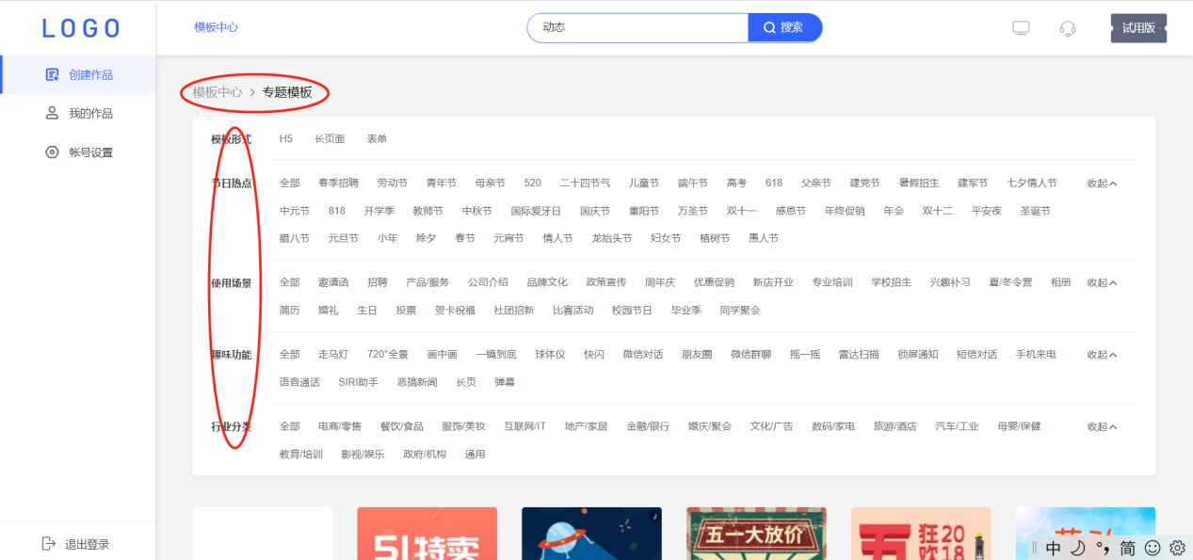
Task: Click the 我的作品 person icon
Action: 53,113
